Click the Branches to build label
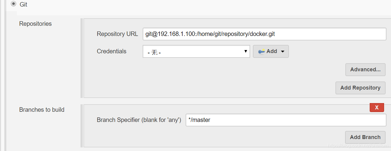The height and width of the screenshot is (151, 391). (42, 110)
